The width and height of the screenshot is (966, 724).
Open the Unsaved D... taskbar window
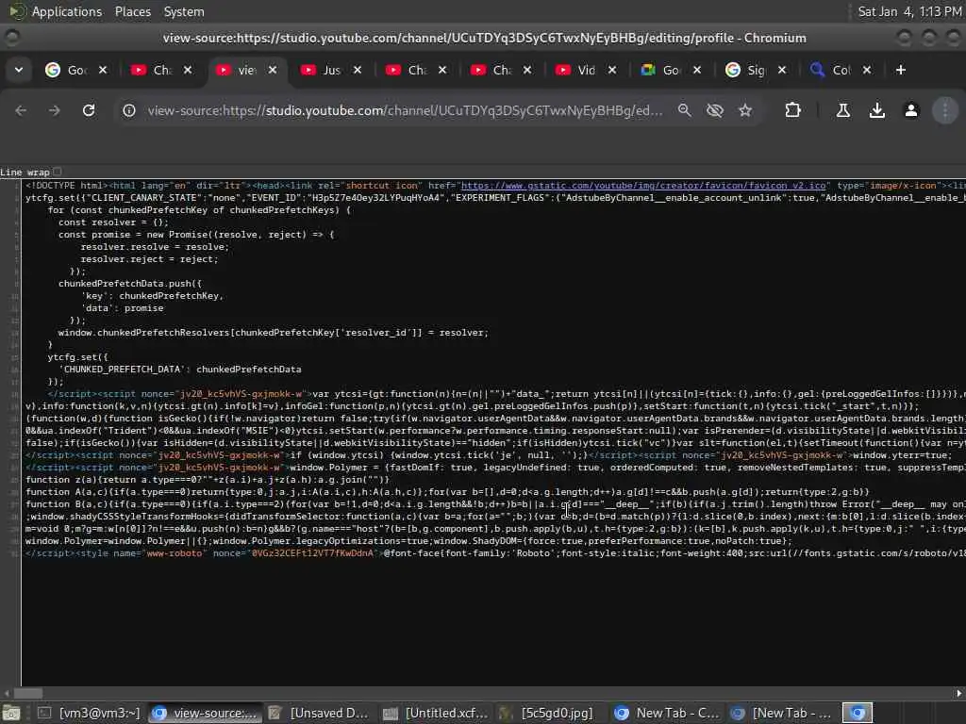coord(320,713)
